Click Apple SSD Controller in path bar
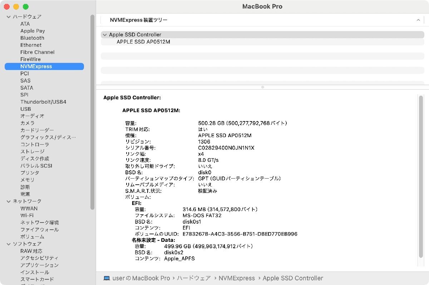The height and width of the screenshot is (285, 429). 293,278
